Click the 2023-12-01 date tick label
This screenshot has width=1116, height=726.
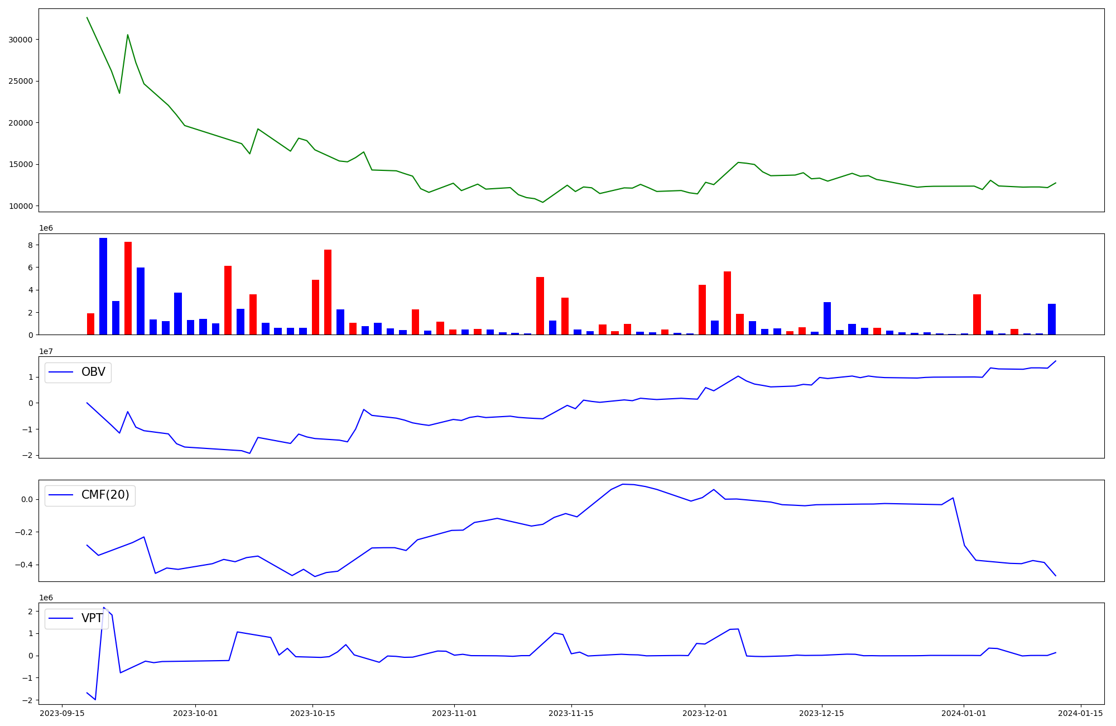(705, 713)
